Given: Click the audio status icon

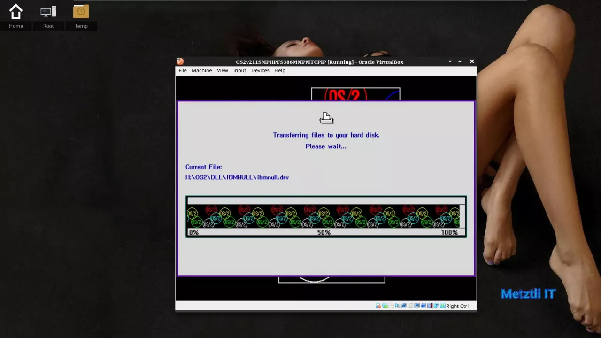Looking at the screenshot, I should [397, 306].
